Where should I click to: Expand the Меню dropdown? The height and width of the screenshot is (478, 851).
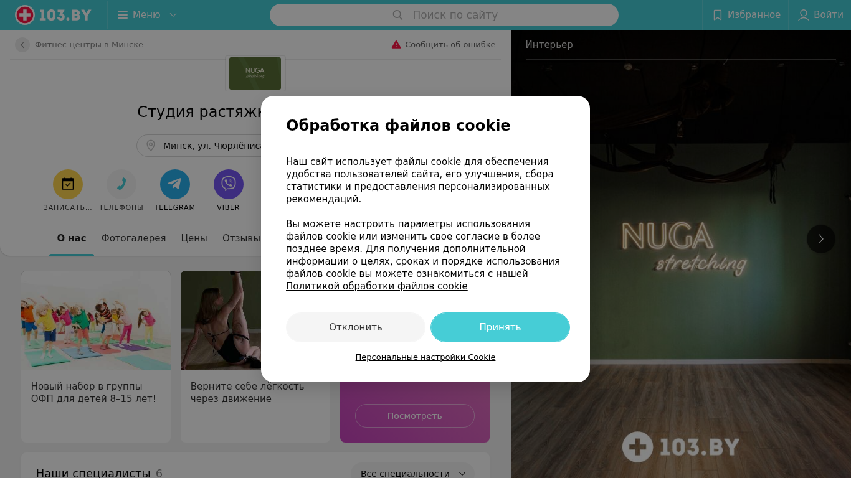pyautogui.click(x=148, y=15)
